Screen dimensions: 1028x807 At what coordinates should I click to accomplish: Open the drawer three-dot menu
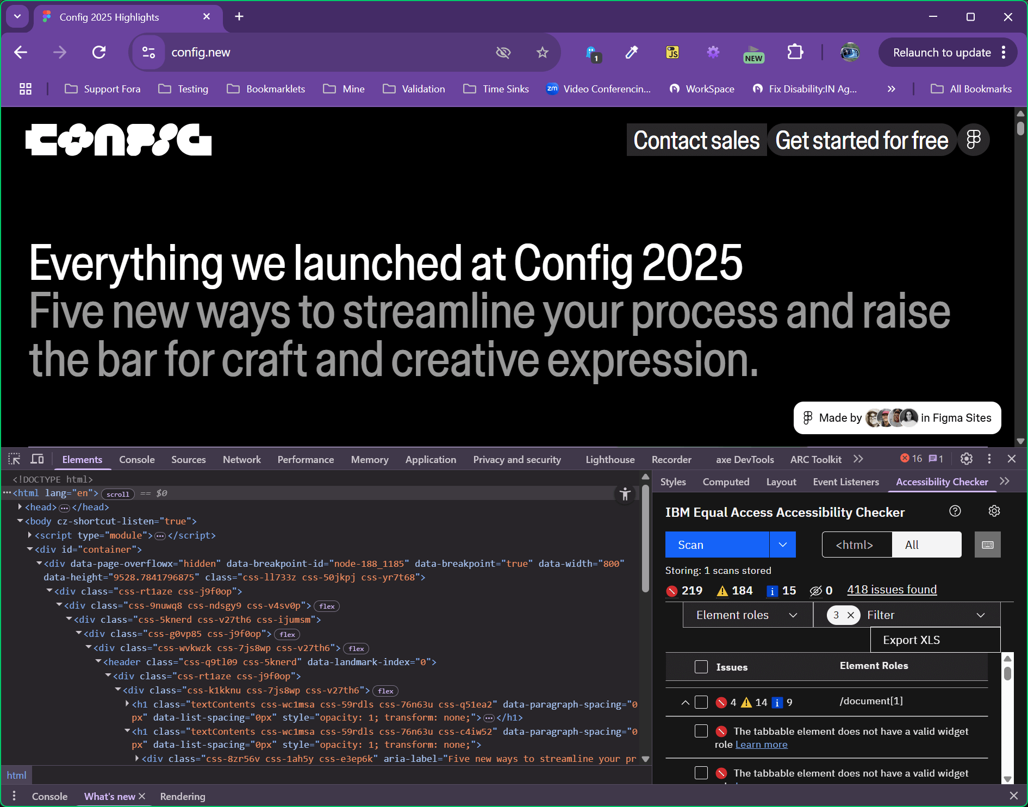[14, 796]
